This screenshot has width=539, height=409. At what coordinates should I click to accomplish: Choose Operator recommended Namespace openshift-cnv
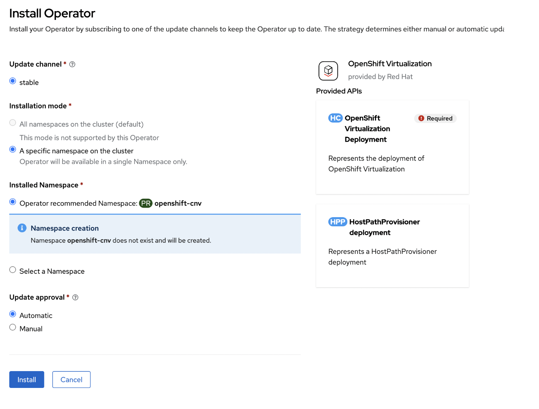[13, 202]
